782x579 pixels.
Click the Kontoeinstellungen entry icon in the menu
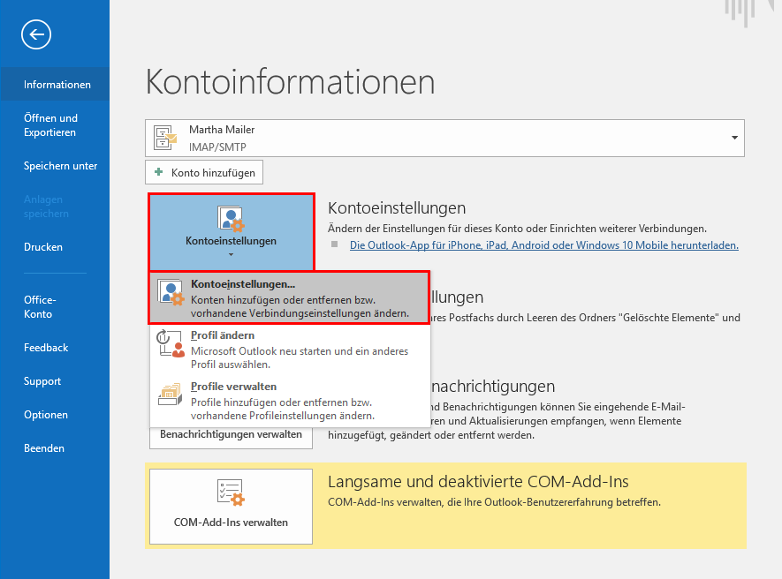point(169,292)
